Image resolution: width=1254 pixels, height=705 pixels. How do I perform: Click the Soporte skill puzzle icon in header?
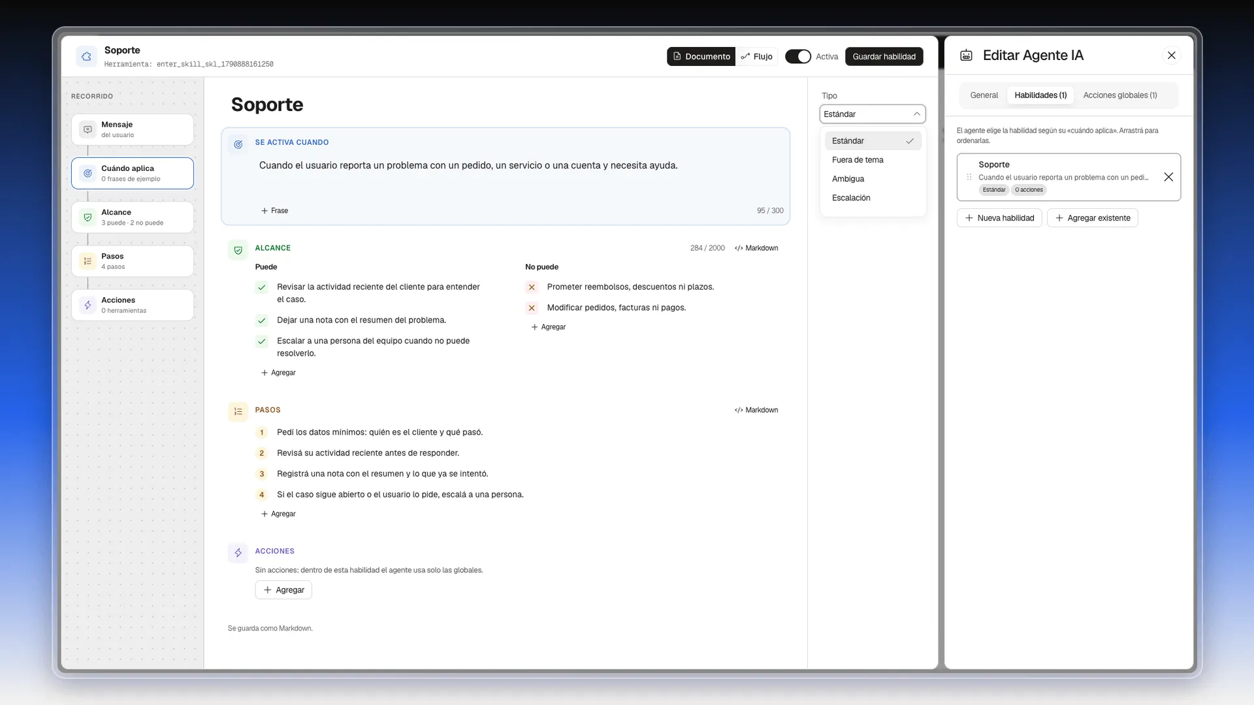86,56
